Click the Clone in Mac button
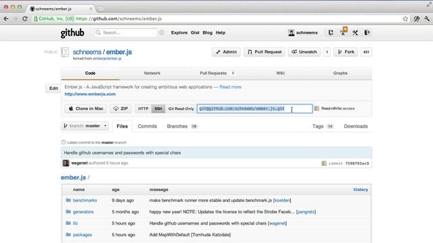This screenshot has height=243, width=433. click(x=86, y=109)
